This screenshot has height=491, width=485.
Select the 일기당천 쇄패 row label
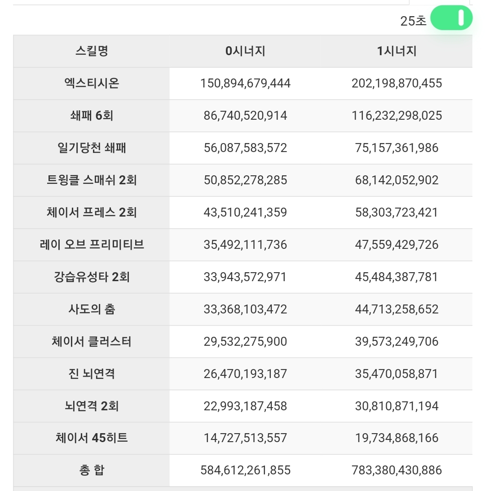coord(92,148)
